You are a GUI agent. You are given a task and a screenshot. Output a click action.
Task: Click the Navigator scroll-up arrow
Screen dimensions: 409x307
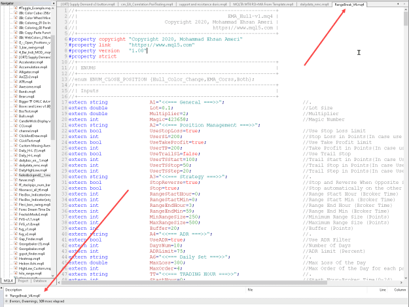[53, 8]
